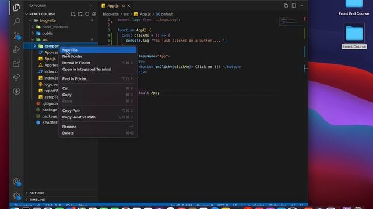Expand the node_modules folder

(33, 27)
